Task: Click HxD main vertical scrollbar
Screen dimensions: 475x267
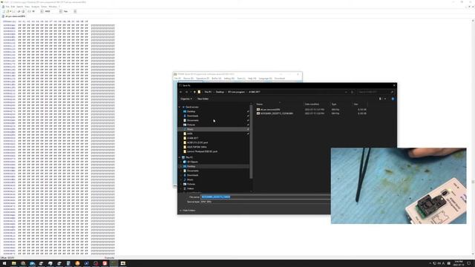Action: (x=474, y=138)
